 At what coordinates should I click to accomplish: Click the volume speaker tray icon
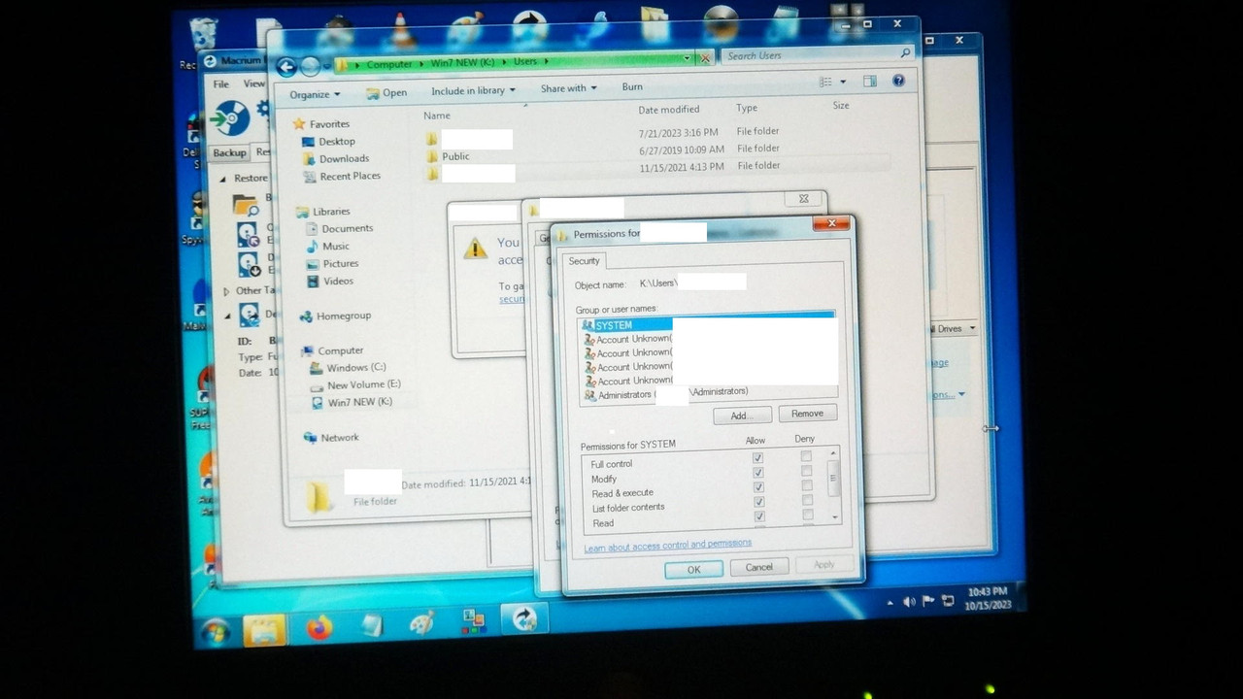pos(909,602)
